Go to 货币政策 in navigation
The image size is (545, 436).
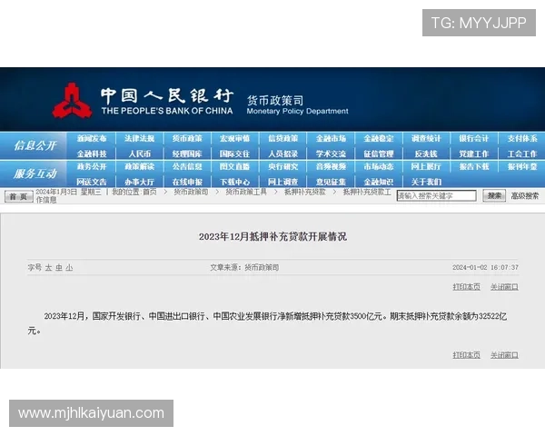(x=187, y=138)
